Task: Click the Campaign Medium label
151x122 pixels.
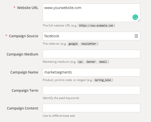Action: click(22, 54)
